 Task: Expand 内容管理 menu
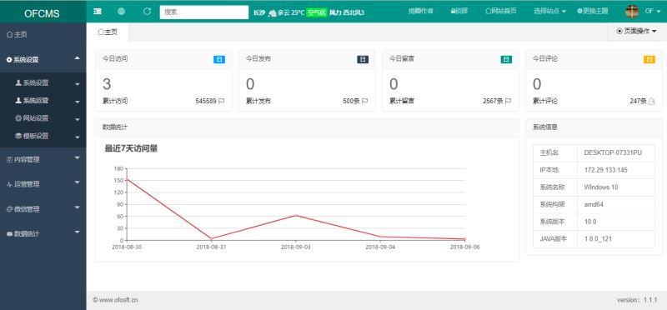pyautogui.click(x=43, y=159)
